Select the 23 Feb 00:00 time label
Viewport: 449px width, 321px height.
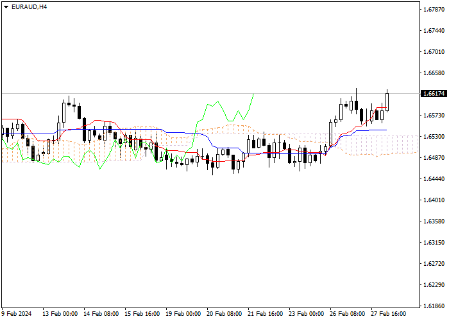(307, 314)
